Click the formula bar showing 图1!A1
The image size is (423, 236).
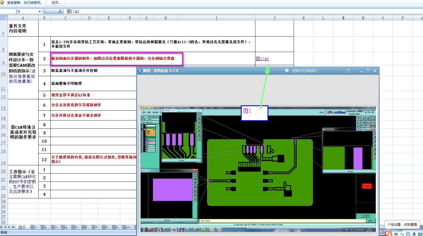pos(244,12)
